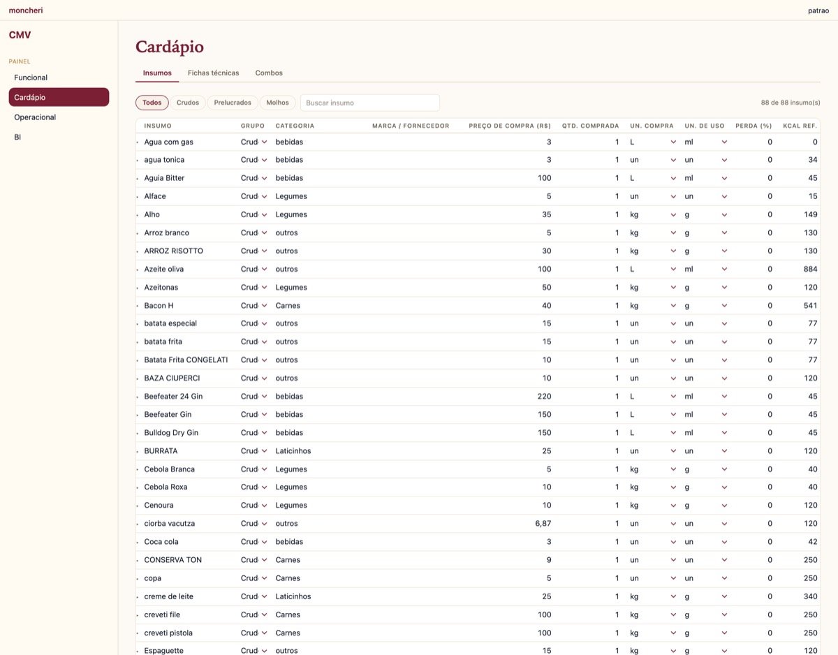Click the Kcal value 541 for Bacon H
838x655 pixels.
[x=810, y=305]
